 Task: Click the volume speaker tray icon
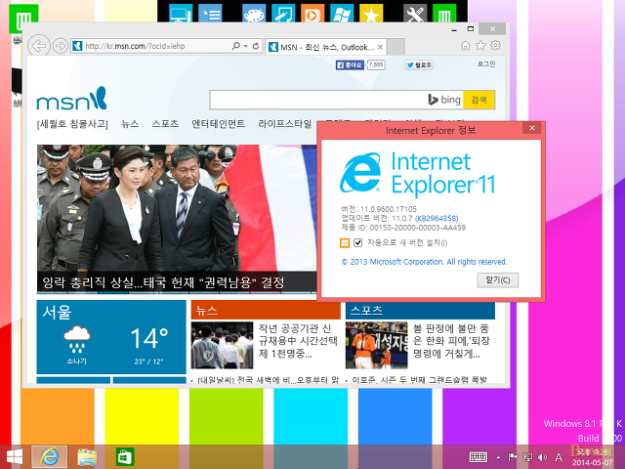click(543, 457)
